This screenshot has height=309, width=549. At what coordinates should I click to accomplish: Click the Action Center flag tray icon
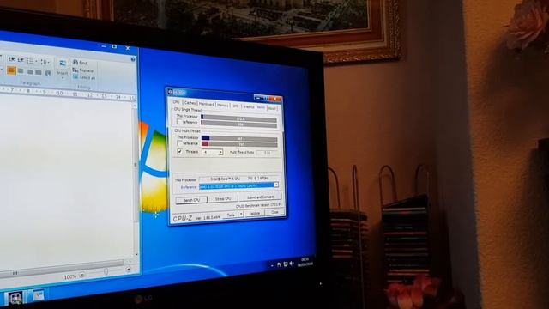pos(279,265)
